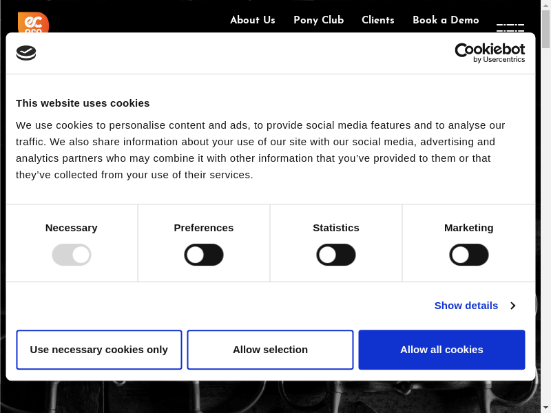Click the Cookiebot cookie icon at the dialog's top left
This screenshot has width=551, height=413.
pos(26,53)
